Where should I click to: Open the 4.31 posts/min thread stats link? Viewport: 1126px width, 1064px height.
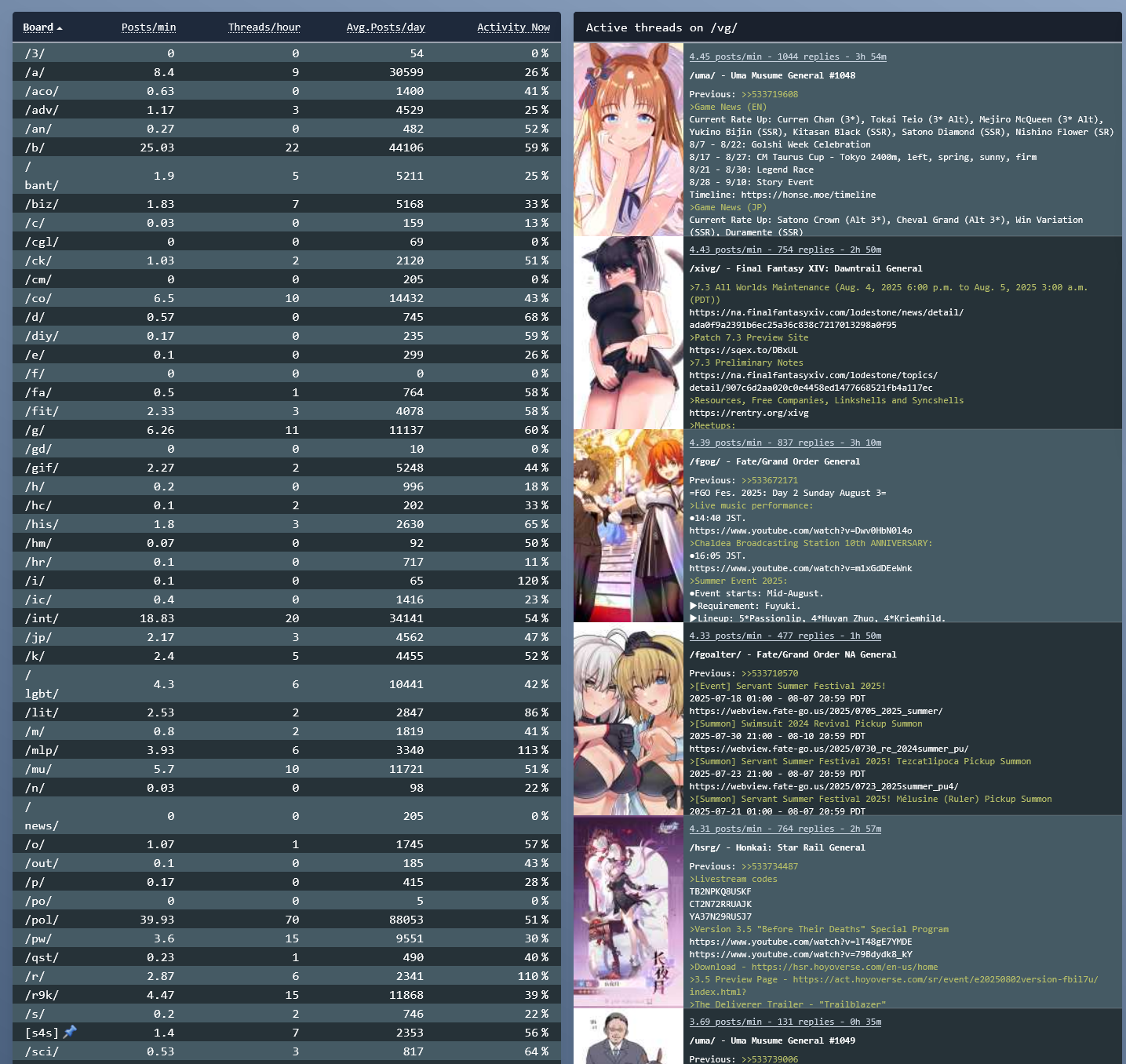point(785,829)
